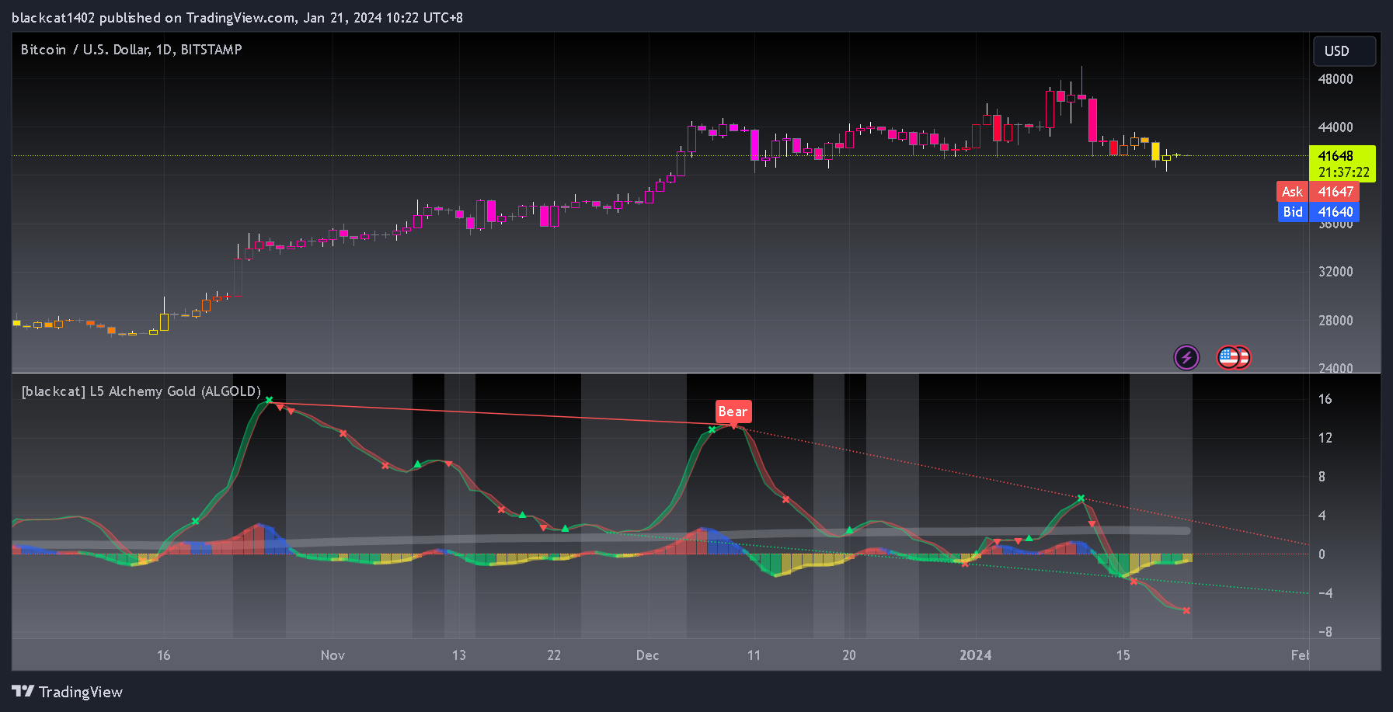This screenshot has height=712, width=1393.
Task: Click the Bid 41640 price label
Action: click(x=1318, y=212)
